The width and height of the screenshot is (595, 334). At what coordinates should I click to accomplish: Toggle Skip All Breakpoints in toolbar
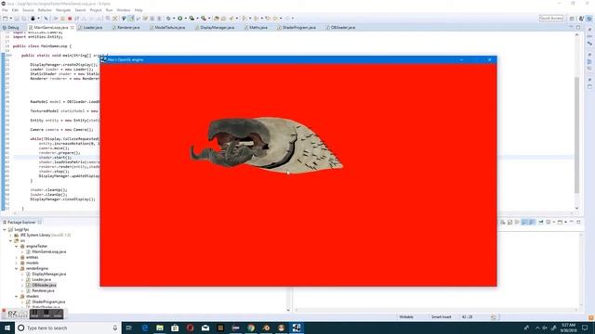click(x=46, y=19)
